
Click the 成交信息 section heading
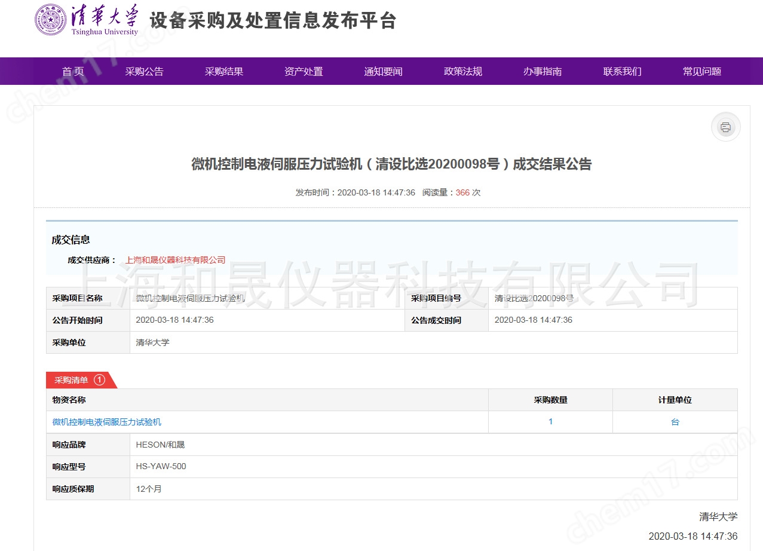point(71,240)
